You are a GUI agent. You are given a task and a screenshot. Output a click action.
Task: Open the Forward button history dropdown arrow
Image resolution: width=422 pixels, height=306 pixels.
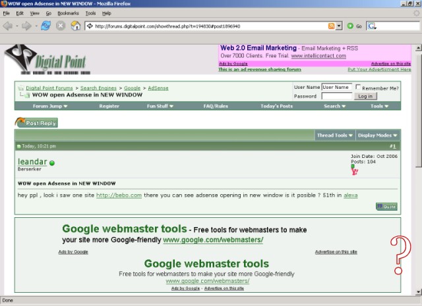pos(36,26)
